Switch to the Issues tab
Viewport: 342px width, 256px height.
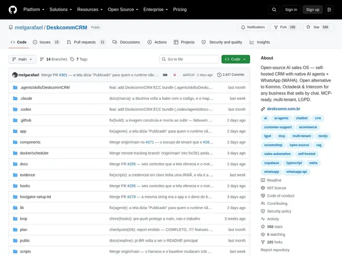tap(46, 42)
